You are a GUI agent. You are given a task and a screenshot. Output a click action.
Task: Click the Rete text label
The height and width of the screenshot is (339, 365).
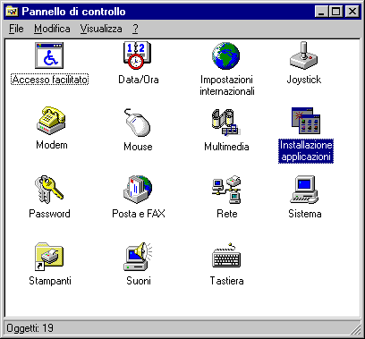pos(227,214)
